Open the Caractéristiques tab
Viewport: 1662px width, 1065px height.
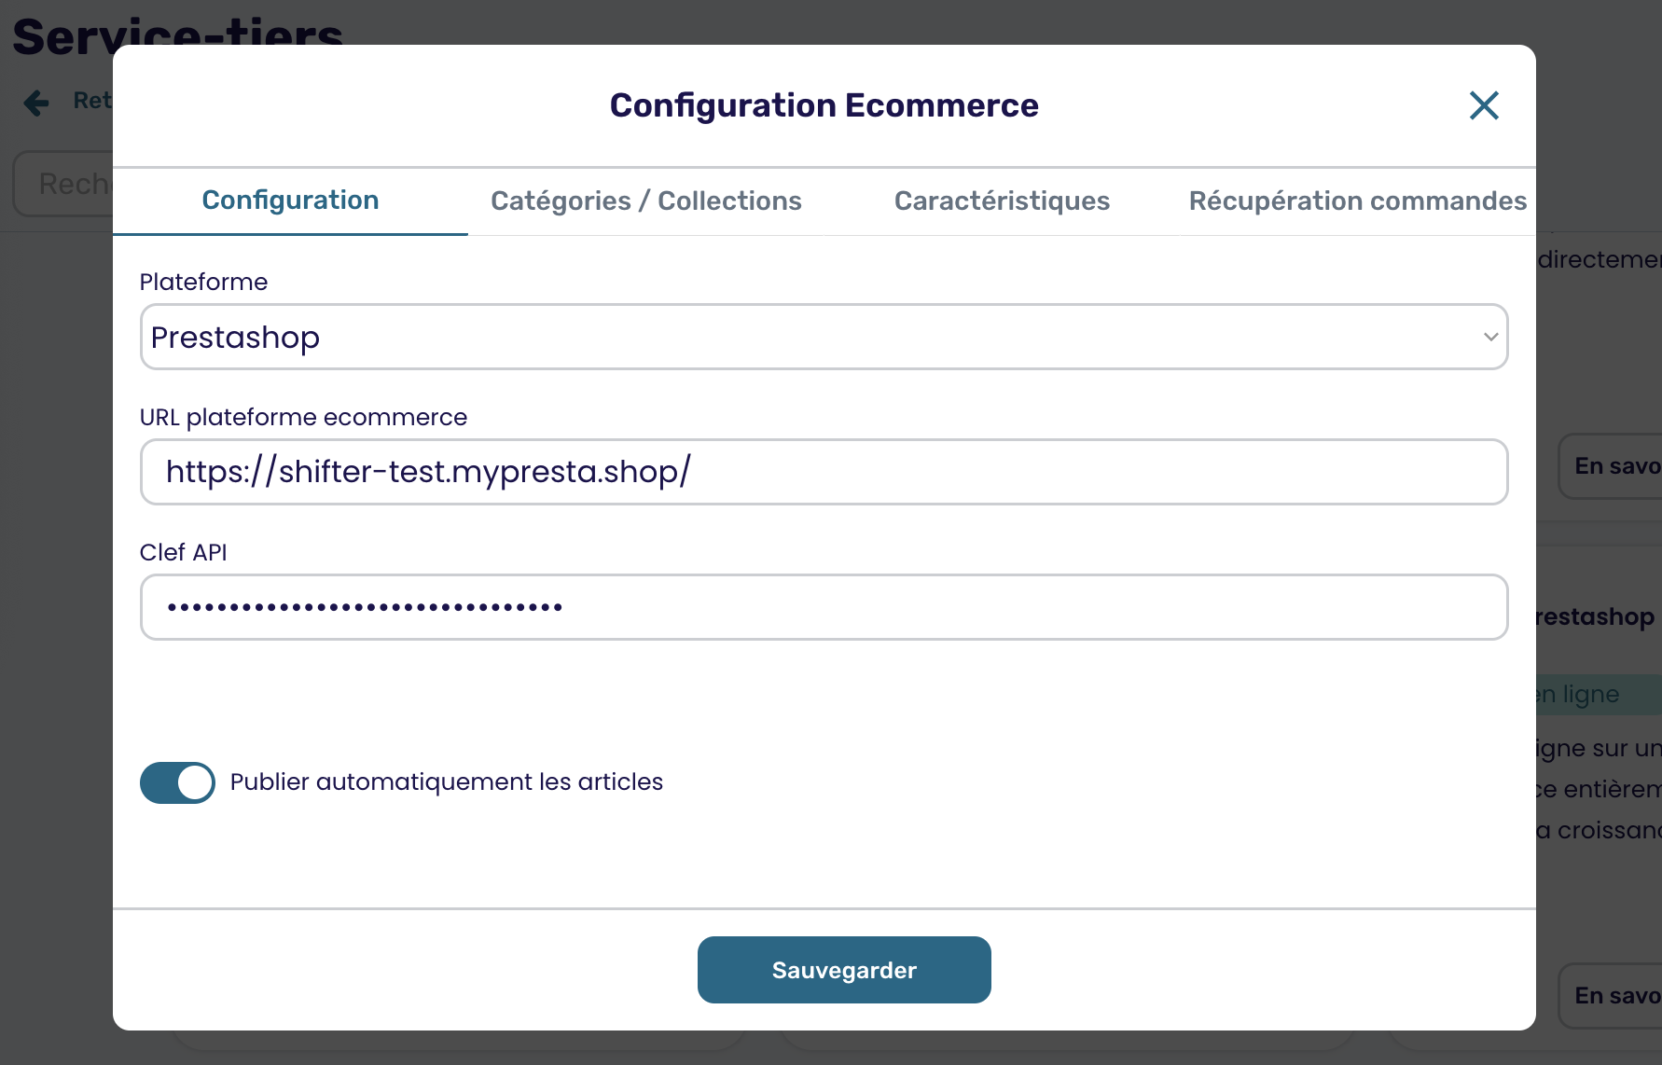tap(1002, 201)
